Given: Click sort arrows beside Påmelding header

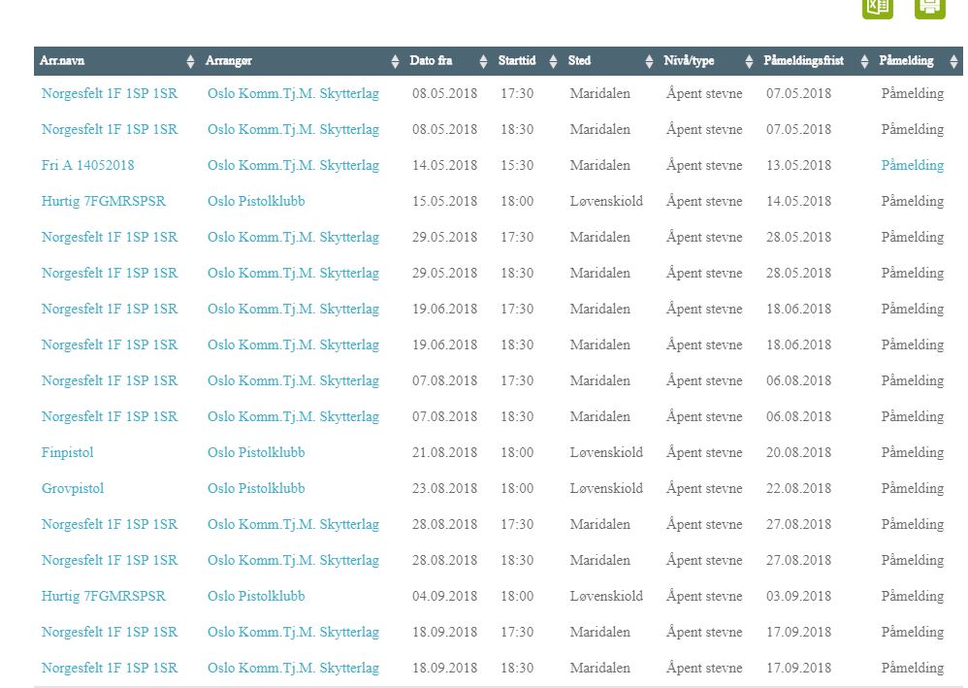Looking at the screenshot, I should pyautogui.click(x=953, y=61).
